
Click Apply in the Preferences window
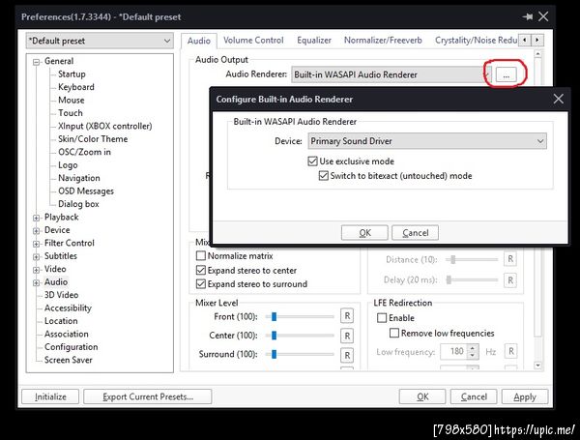(525, 396)
